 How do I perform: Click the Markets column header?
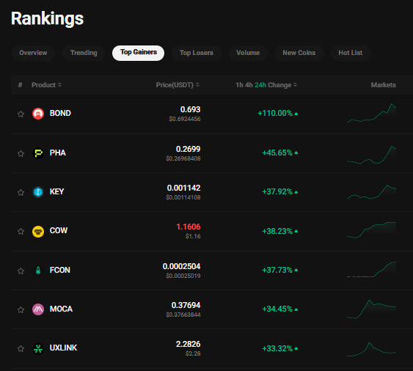tap(383, 85)
